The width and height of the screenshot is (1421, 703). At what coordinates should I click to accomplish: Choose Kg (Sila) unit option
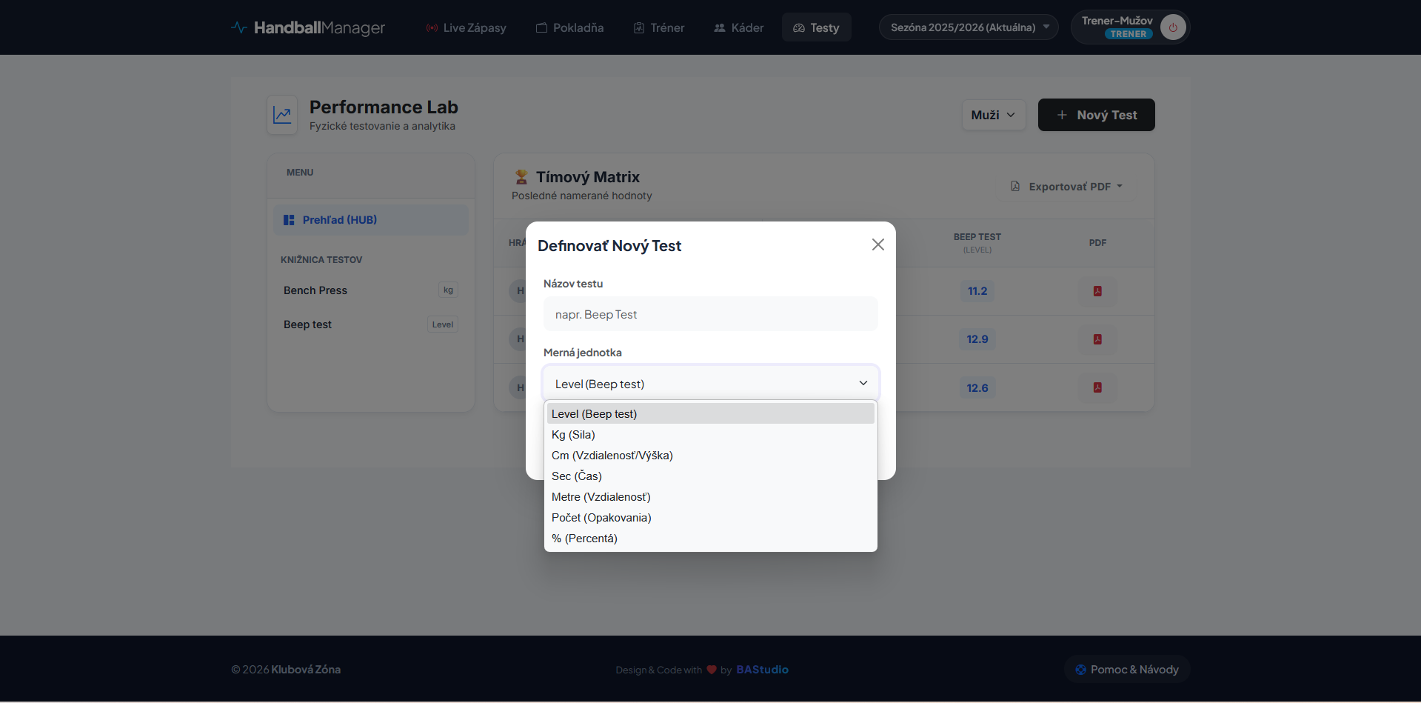[573, 435]
